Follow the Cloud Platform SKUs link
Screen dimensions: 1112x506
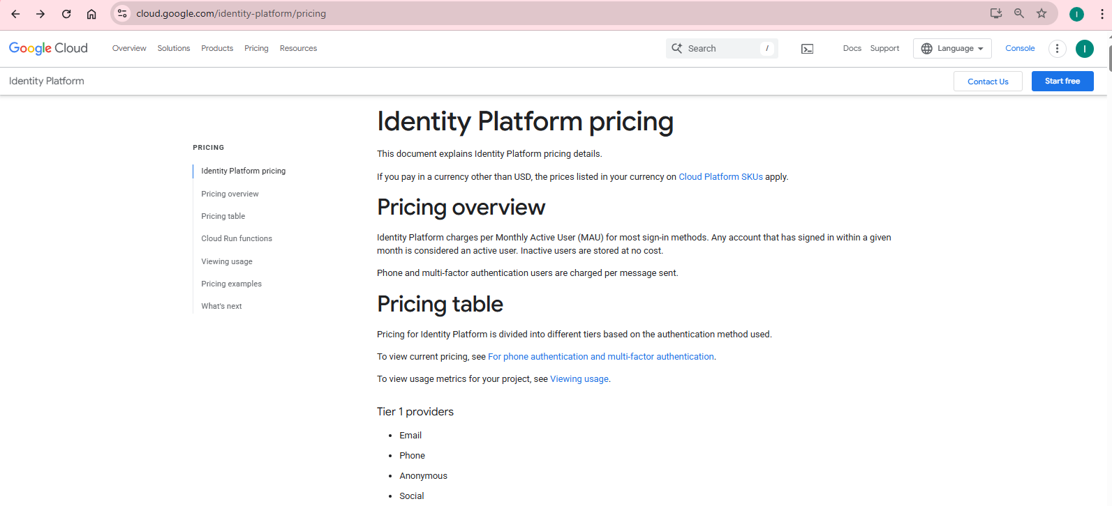point(720,177)
